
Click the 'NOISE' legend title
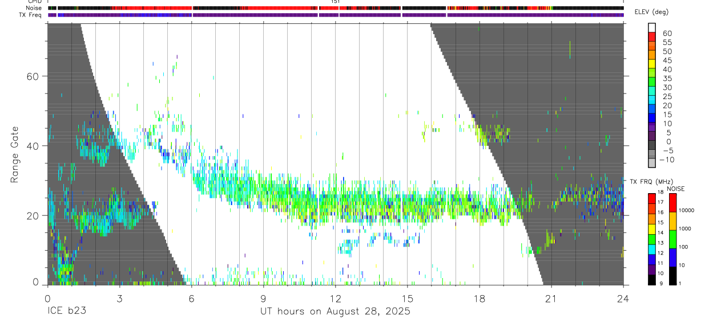pos(676,189)
